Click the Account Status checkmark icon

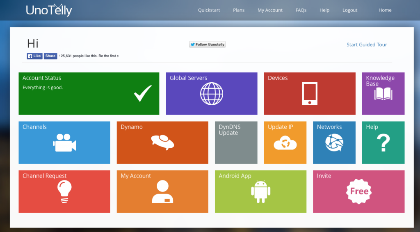click(143, 93)
